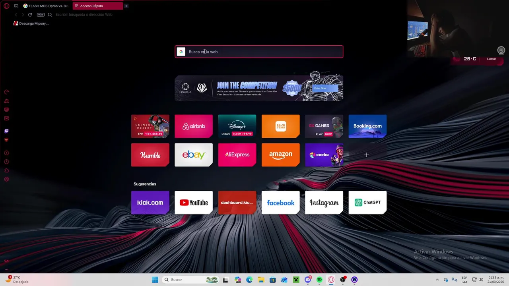
Task: Open GX Cleaner sidebar icon
Action: 6,101
